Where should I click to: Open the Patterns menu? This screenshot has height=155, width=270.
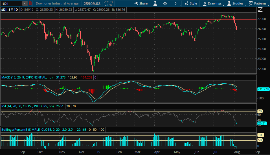(258, 3)
